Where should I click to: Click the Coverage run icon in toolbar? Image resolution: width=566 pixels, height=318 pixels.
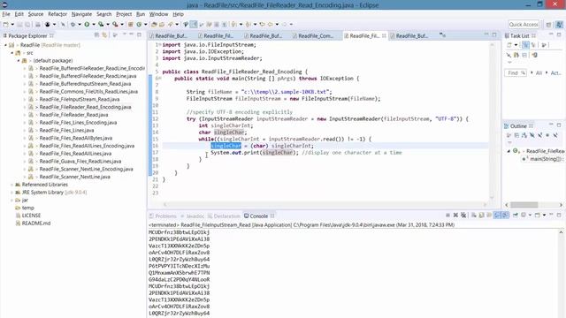click(101, 24)
